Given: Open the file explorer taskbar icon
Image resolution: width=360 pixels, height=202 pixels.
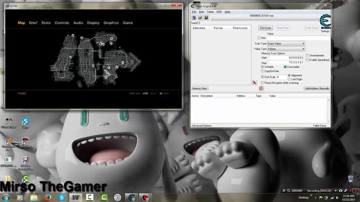Looking at the screenshot, I should tap(34, 198).
